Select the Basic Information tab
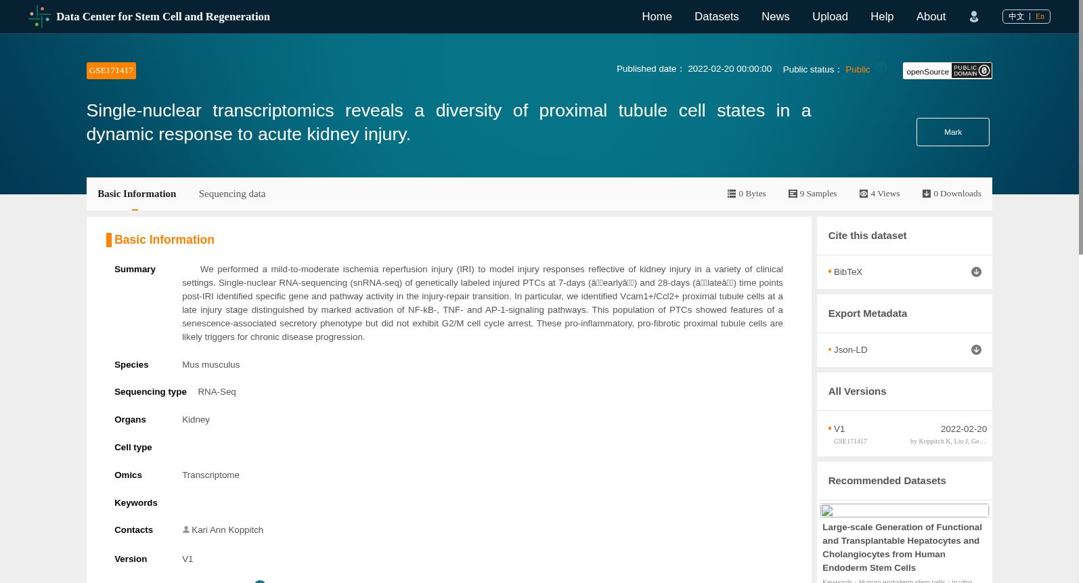The height and width of the screenshot is (583, 1083). tap(137, 194)
